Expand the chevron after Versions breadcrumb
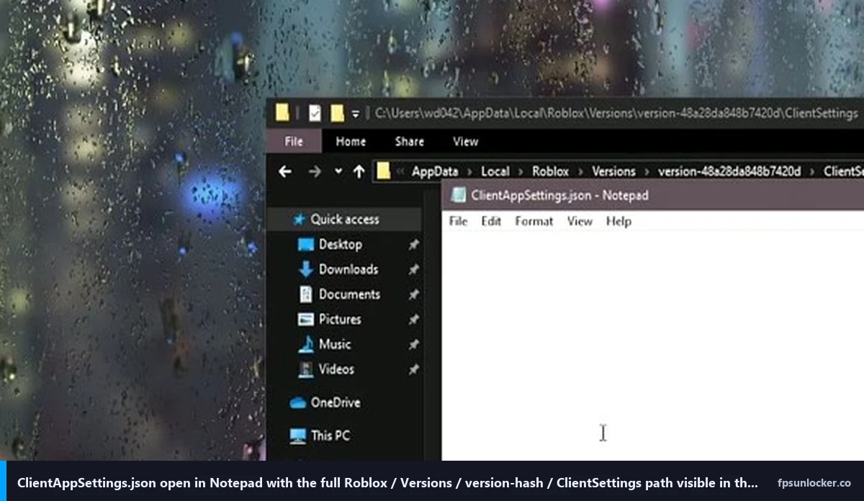This screenshot has width=864, height=501. pyautogui.click(x=647, y=172)
